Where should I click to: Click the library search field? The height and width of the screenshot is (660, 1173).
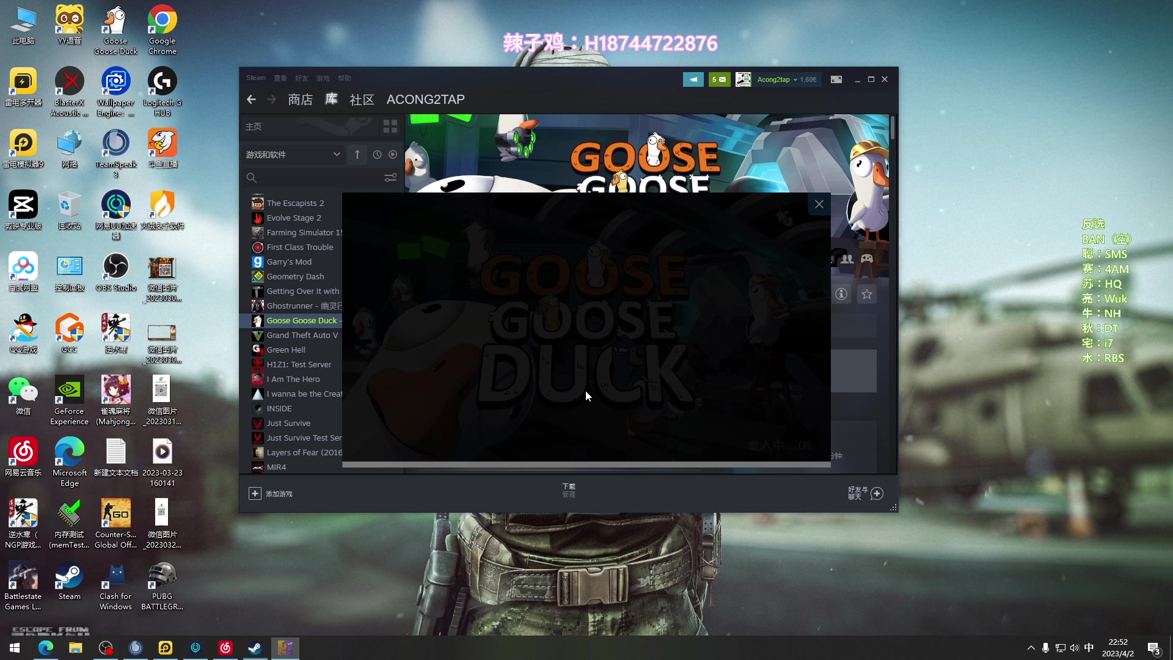pyautogui.click(x=318, y=178)
